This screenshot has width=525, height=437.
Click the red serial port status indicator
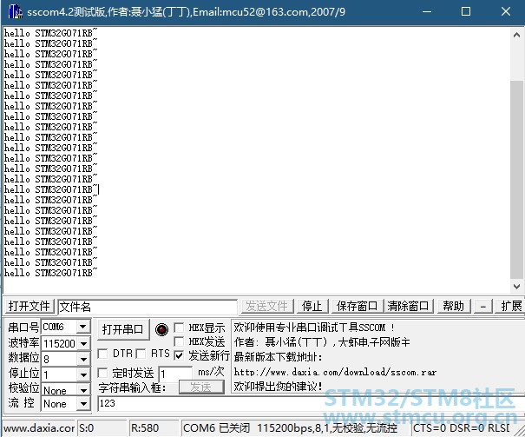point(161,329)
